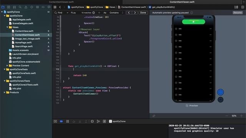Image resolution: width=246 pixels, height=138 pixels.
Task: Open the Issue navigator warning icon
Action: coord(26,7)
